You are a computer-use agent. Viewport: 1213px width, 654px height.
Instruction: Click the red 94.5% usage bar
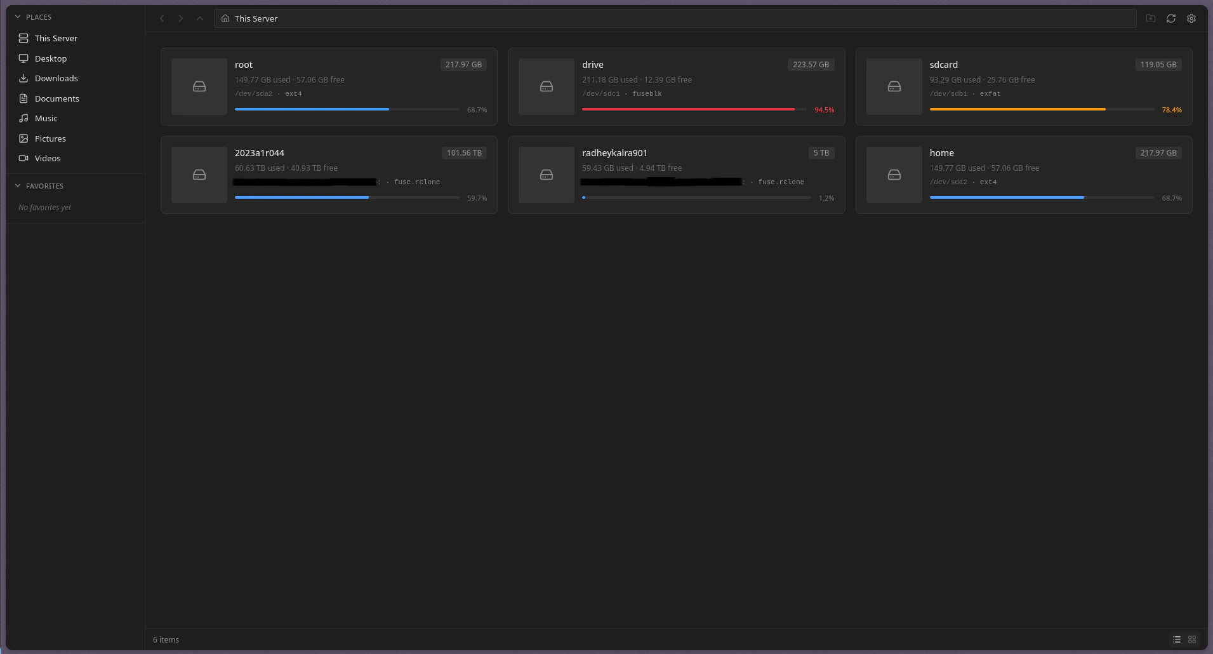click(x=694, y=109)
